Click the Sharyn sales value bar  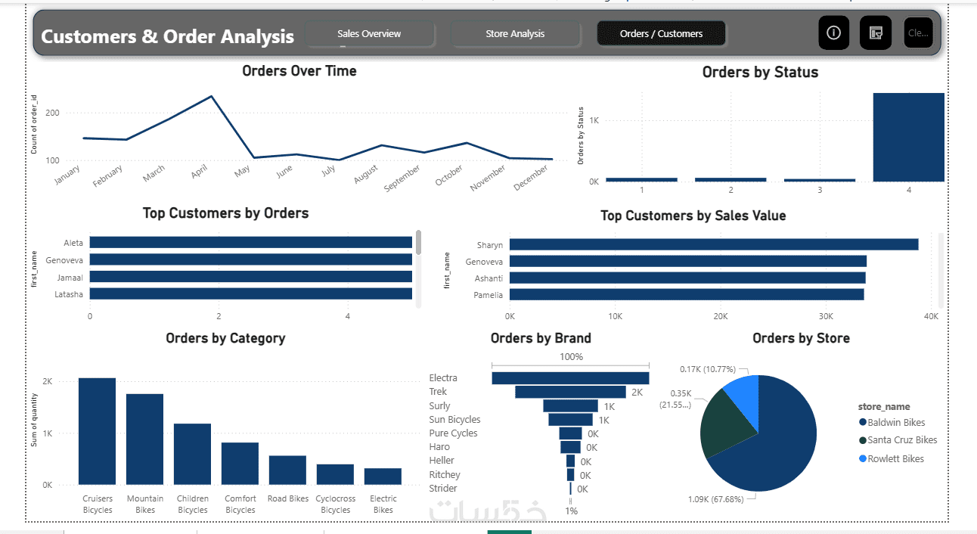(x=714, y=244)
